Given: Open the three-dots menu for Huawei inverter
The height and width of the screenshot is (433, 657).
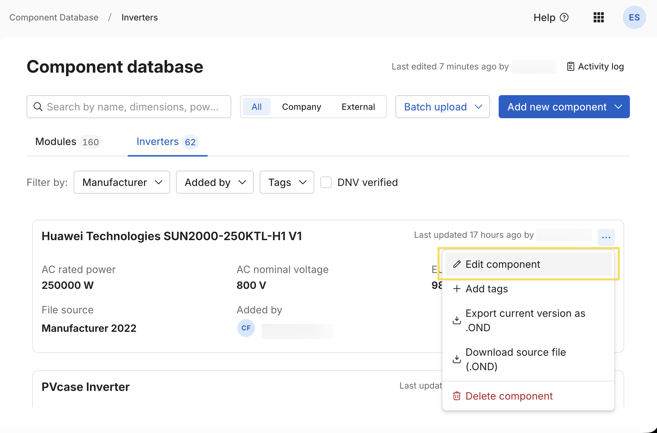Looking at the screenshot, I should [606, 237].
